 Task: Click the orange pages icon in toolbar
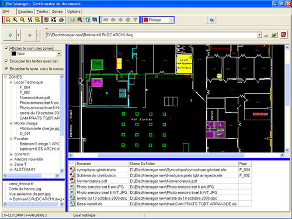point(72,20)
